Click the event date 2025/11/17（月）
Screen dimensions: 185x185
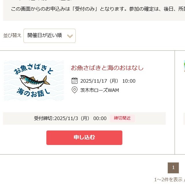click(x=99, y=81)
